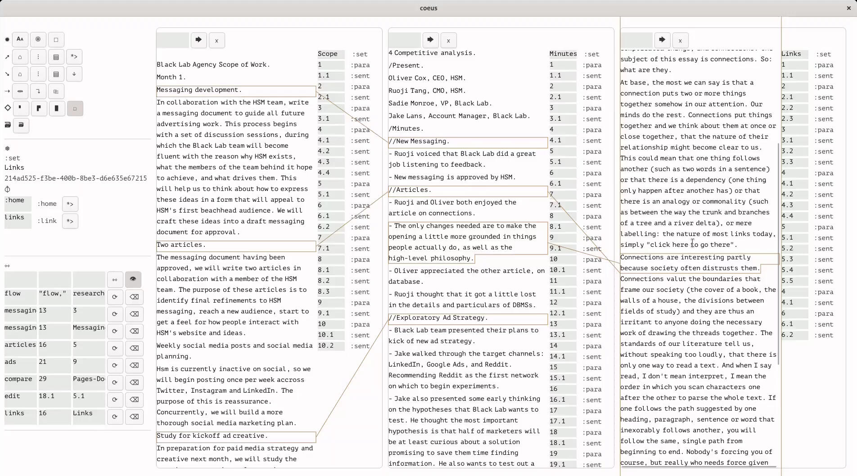This screenshot has height=476, width=857.
Task: Click the down arrow icon button
Action: coord(74,74)
